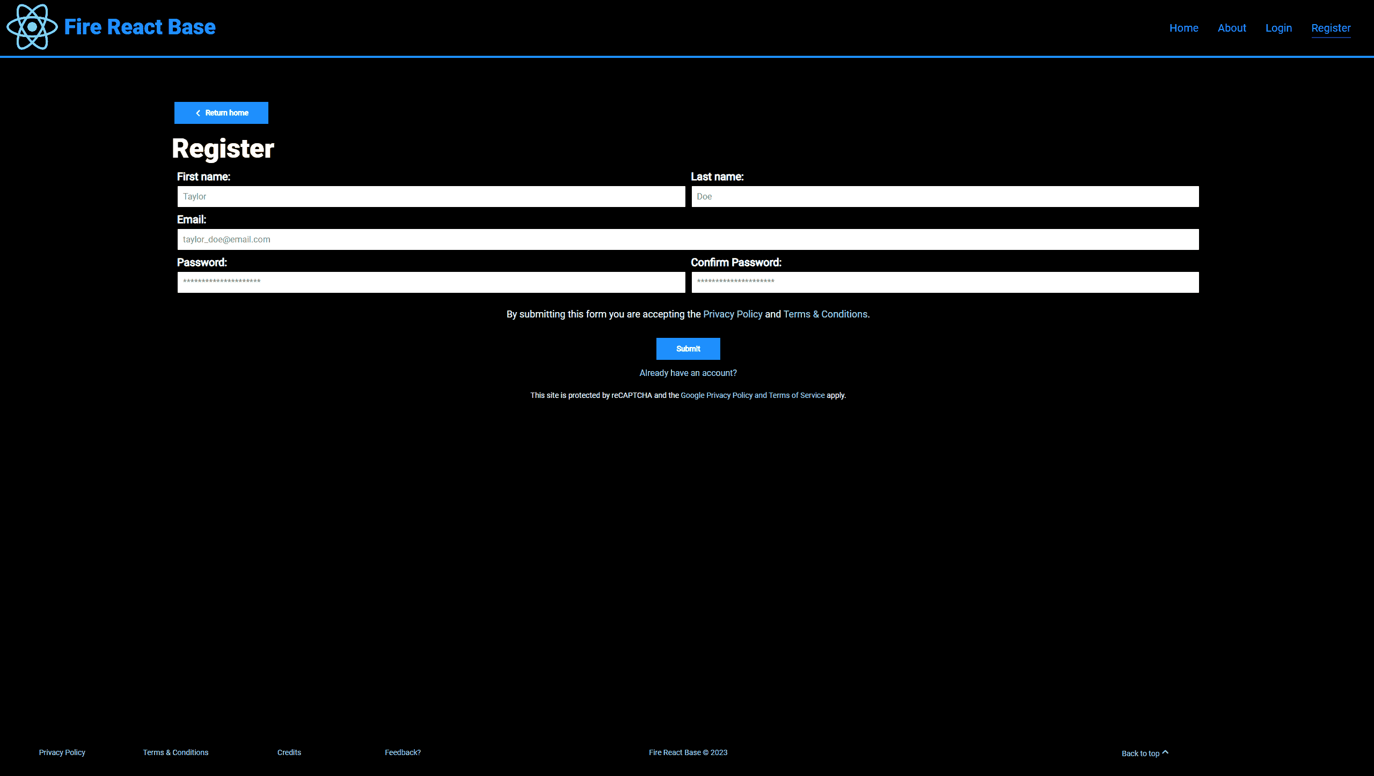
Task: Click the Login navigation link
Action: point(1278,27)
